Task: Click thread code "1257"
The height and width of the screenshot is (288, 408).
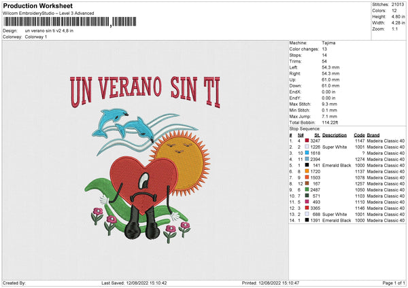Action: [360, 183]
